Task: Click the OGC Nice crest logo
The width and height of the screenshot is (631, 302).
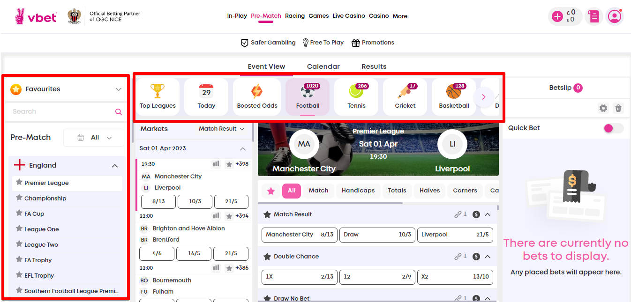Action: [74, 16]
